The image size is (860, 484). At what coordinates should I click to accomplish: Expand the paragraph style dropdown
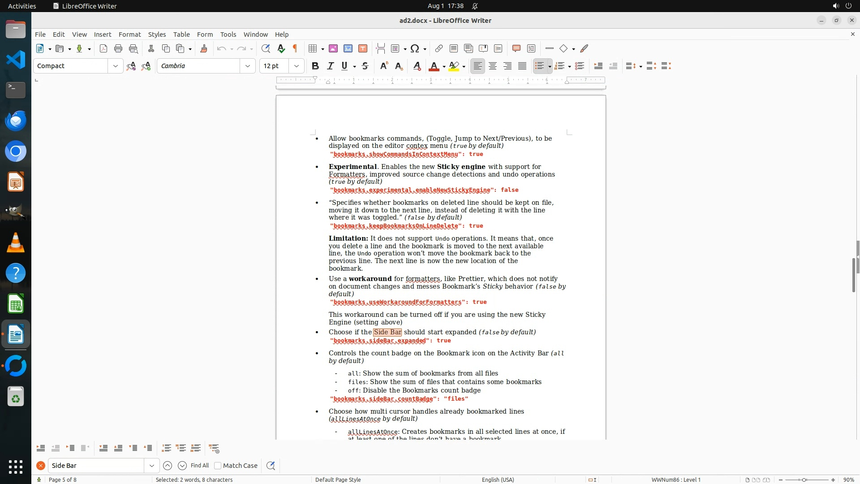coord(116,66)
